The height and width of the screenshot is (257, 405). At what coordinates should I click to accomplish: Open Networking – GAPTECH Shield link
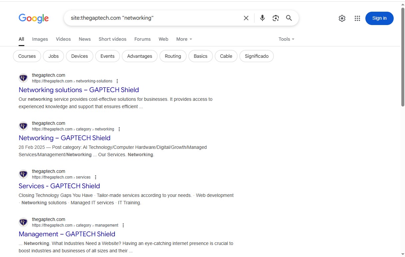tap(64, 138)
